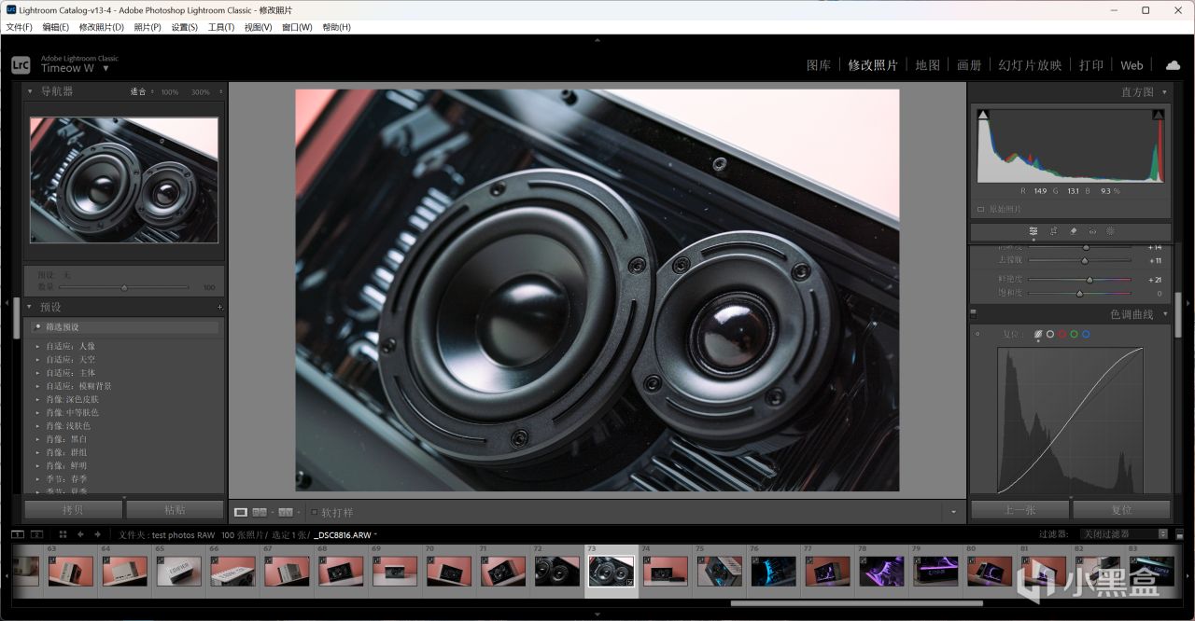Click the cloud sync status icon
Screen dimensions: 1195x621
click(1173, 65)
